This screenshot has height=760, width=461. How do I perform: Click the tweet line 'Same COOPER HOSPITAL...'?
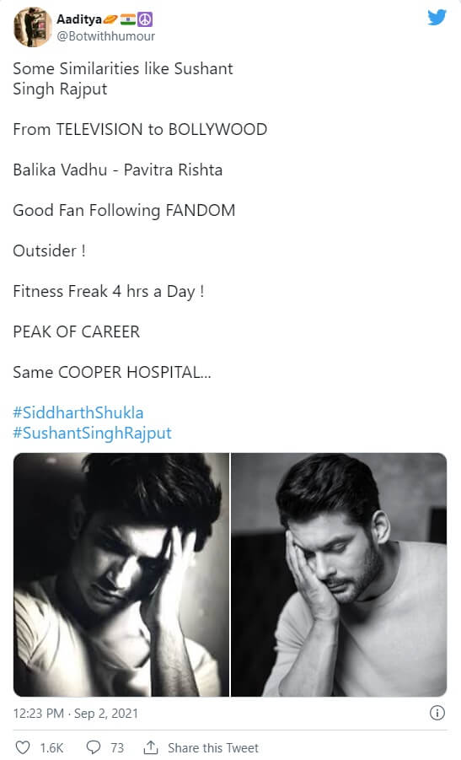112,372
